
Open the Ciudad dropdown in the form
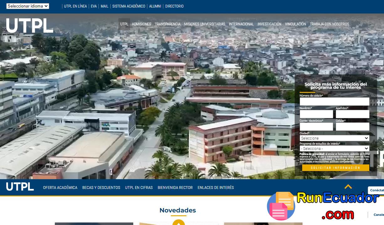tap(334, 138)
